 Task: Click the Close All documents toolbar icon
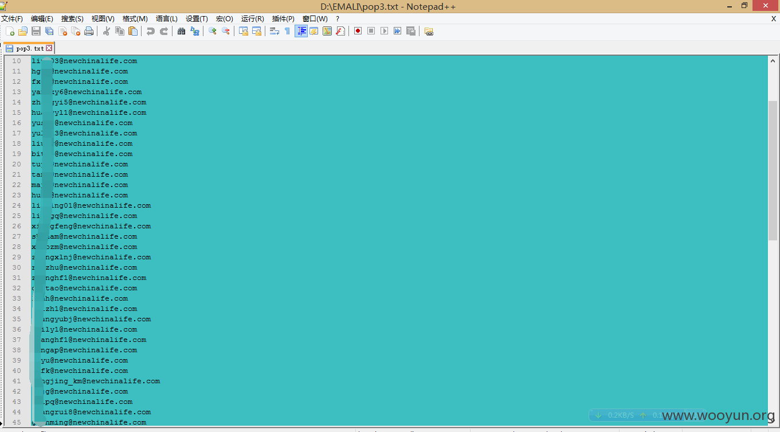point(76,31)
